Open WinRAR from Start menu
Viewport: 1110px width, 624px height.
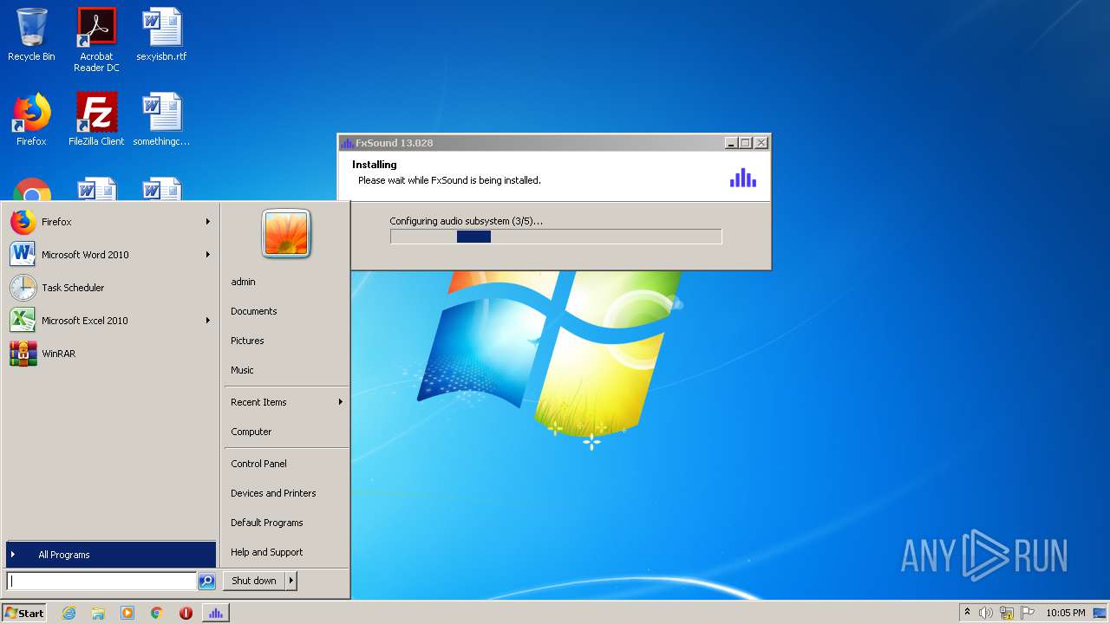111,354
